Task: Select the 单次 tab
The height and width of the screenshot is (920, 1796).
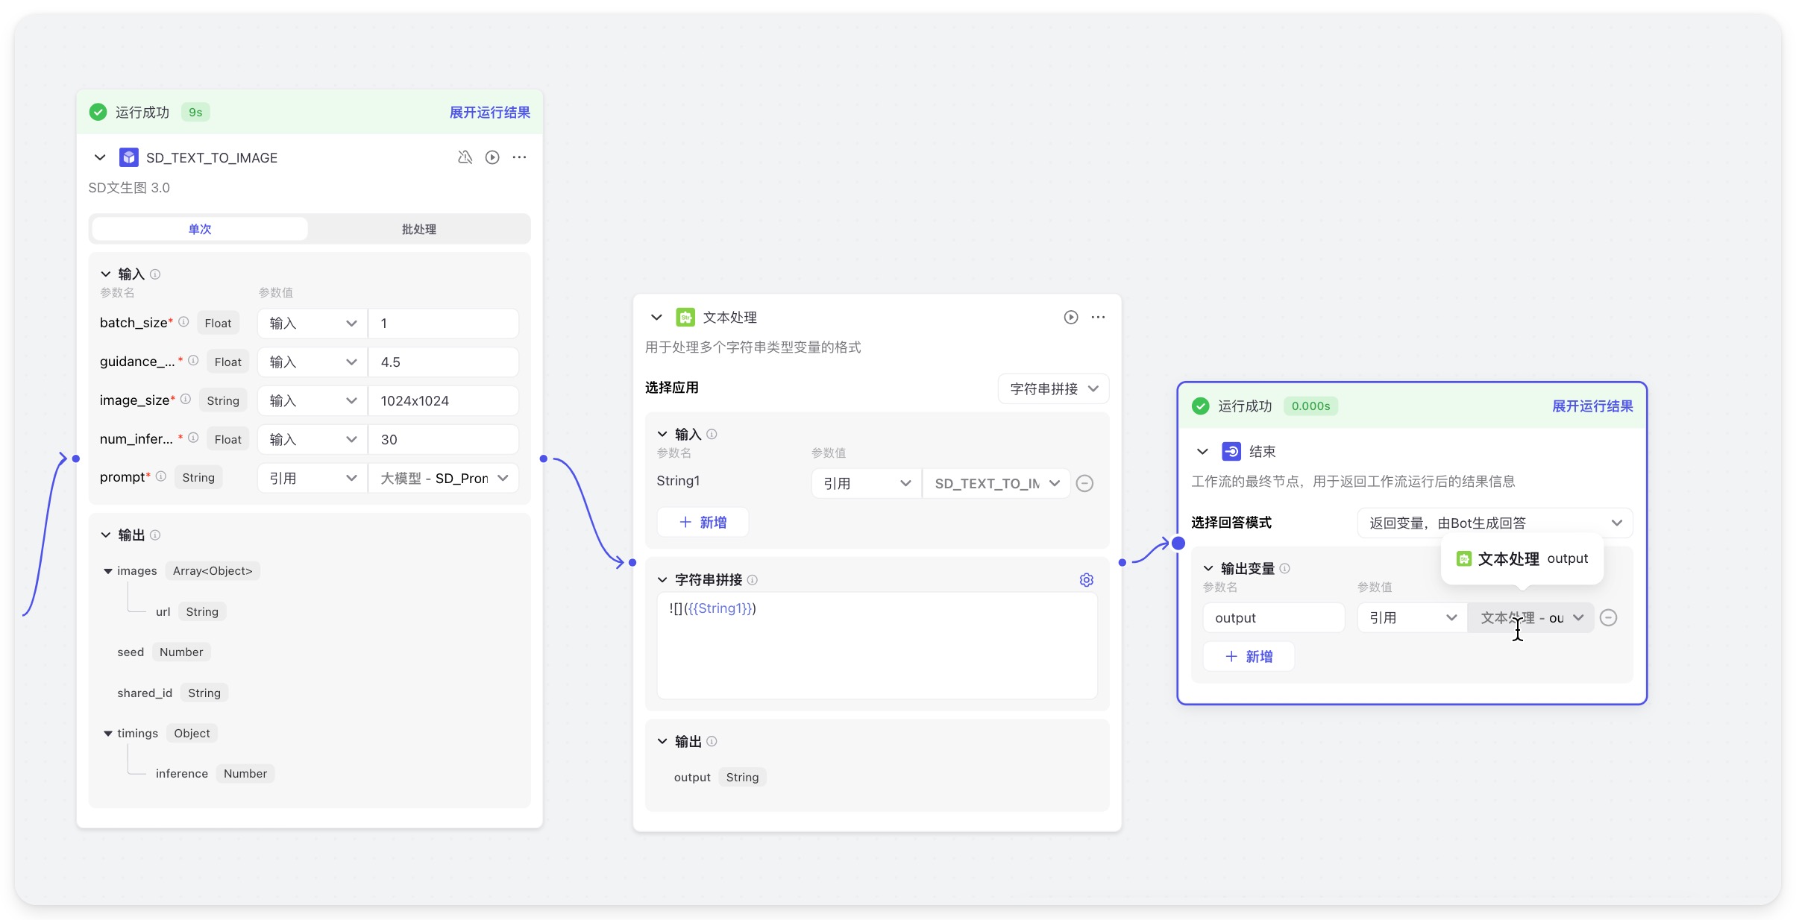Action: pos(200,230)
